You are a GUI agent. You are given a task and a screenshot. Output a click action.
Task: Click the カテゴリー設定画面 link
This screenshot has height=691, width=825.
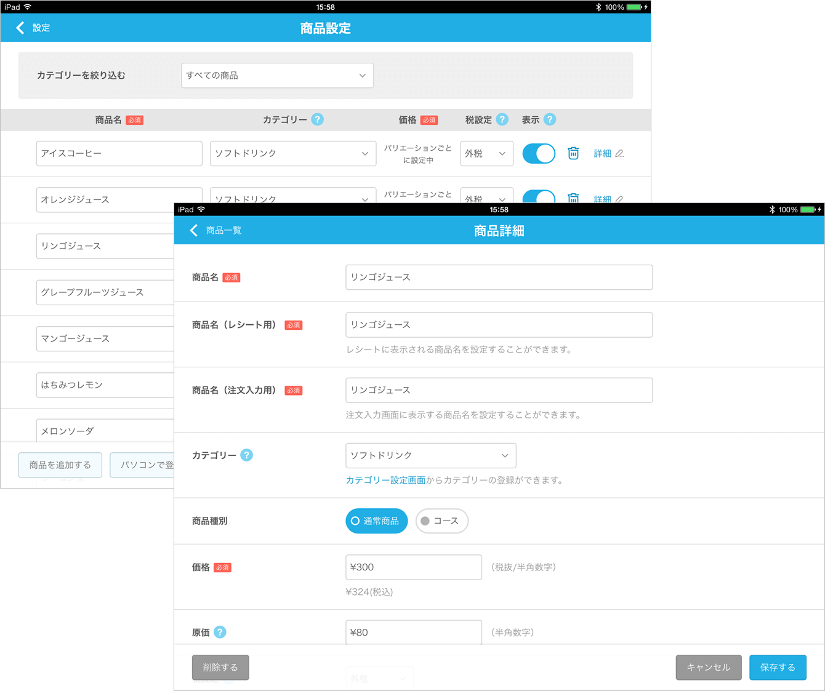coord(385,480)
